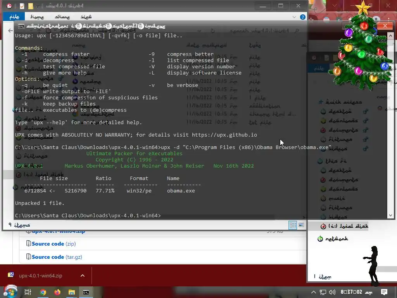Screen dimensions: 397x298
Task: Open the File tab in Explorer ribbon
Action: [x=14, y=17]
